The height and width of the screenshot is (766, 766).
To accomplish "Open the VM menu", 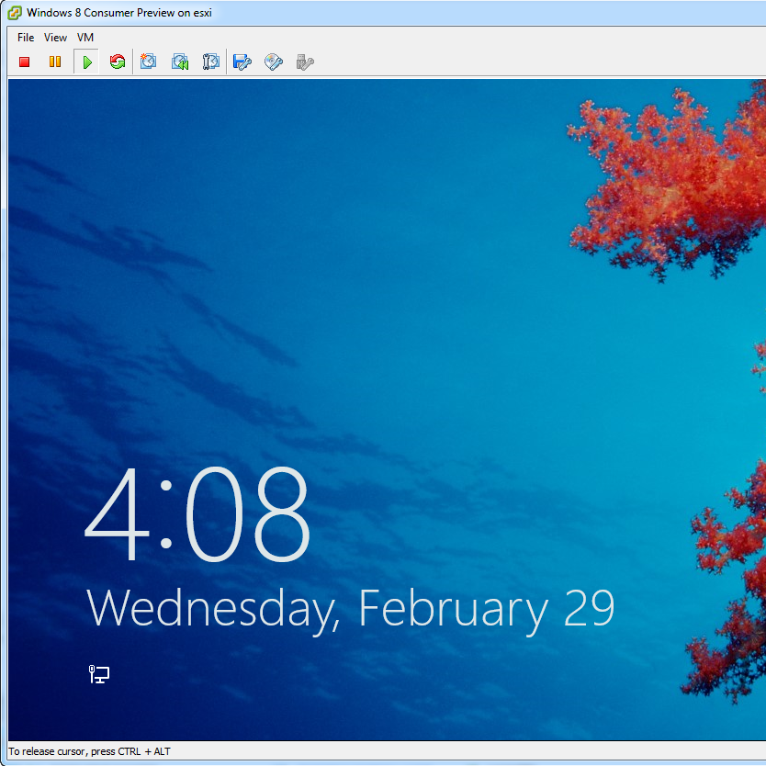I will [x=85, y=38].
